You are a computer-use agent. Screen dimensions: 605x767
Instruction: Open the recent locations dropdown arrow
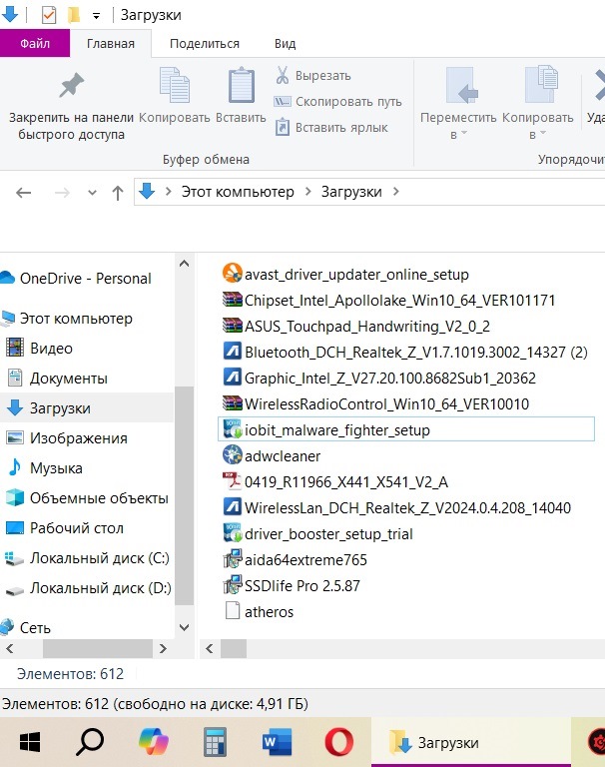[92, 193]
